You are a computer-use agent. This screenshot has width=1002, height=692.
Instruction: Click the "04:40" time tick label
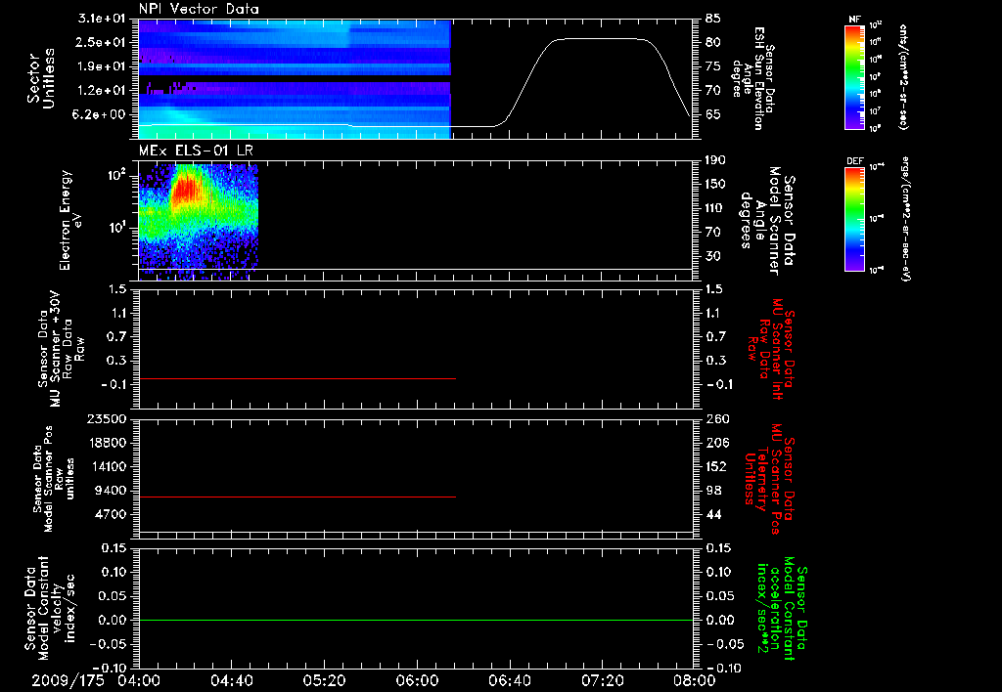(x=231, y=680)
